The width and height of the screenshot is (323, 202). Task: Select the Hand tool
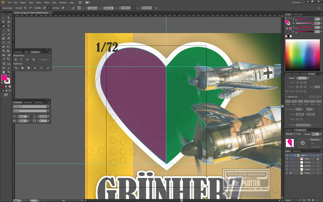coord(4,72)
